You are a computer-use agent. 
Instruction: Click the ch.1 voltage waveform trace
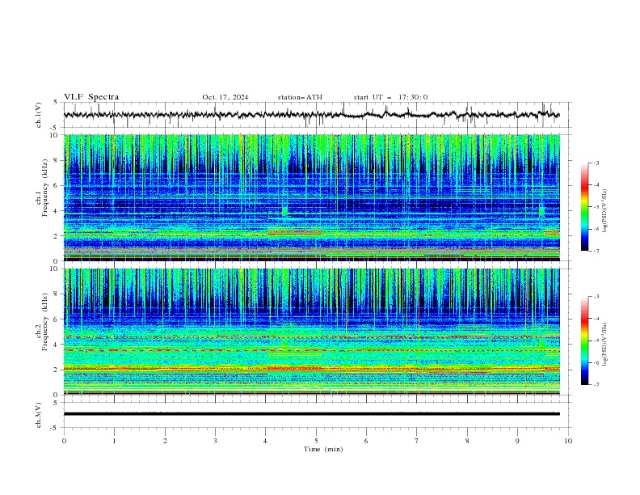coord(311,115)
